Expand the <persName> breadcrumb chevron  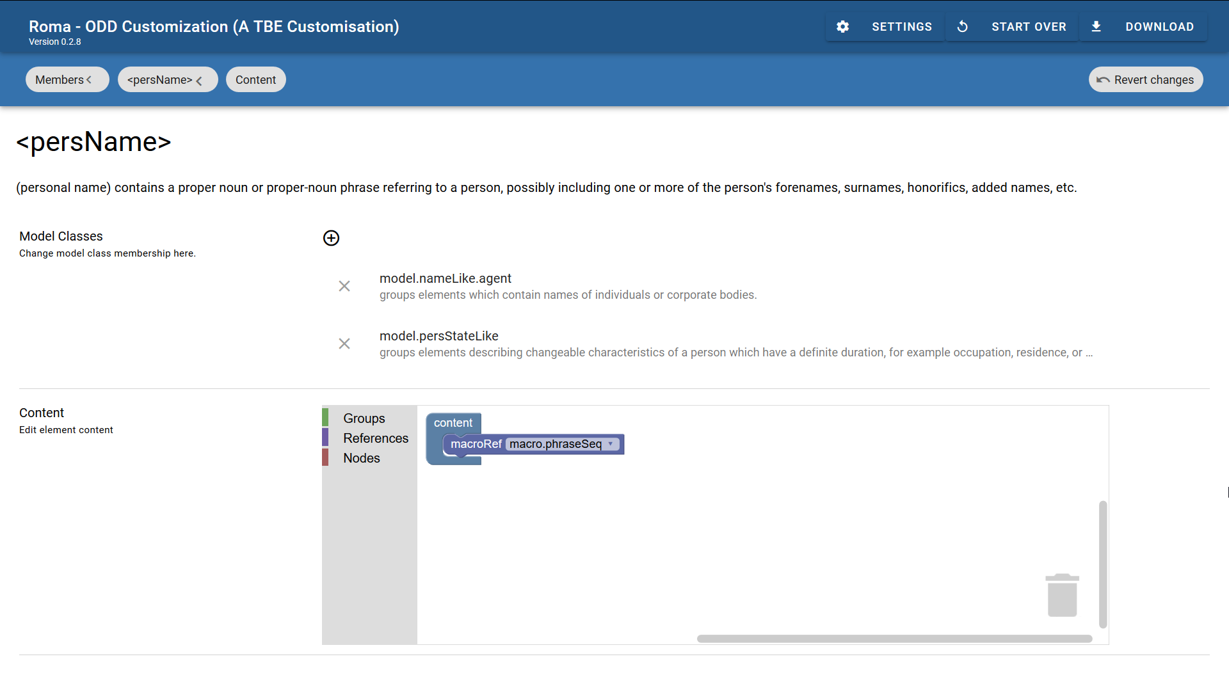(199, 81)
